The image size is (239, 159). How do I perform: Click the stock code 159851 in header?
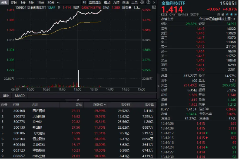pyautogui.click(x=228, y=3)
